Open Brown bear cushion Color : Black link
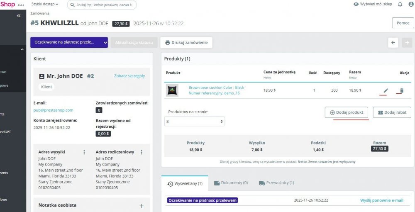The height and width of the screenshot is (212, 415). pyautogui.click(x=216, y=88)
